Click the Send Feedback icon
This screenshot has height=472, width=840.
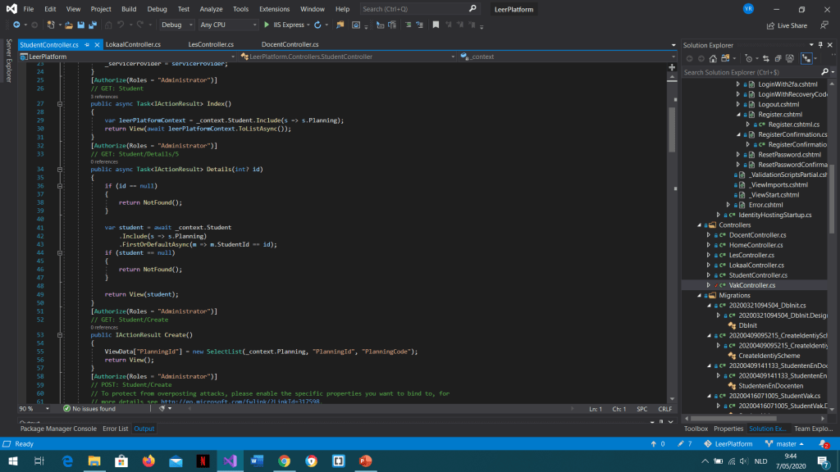824,25
